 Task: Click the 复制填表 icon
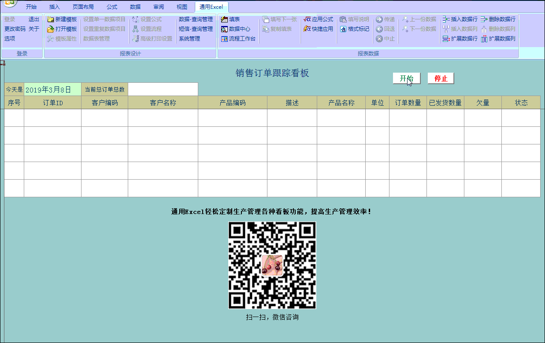(x=266, y=29)
